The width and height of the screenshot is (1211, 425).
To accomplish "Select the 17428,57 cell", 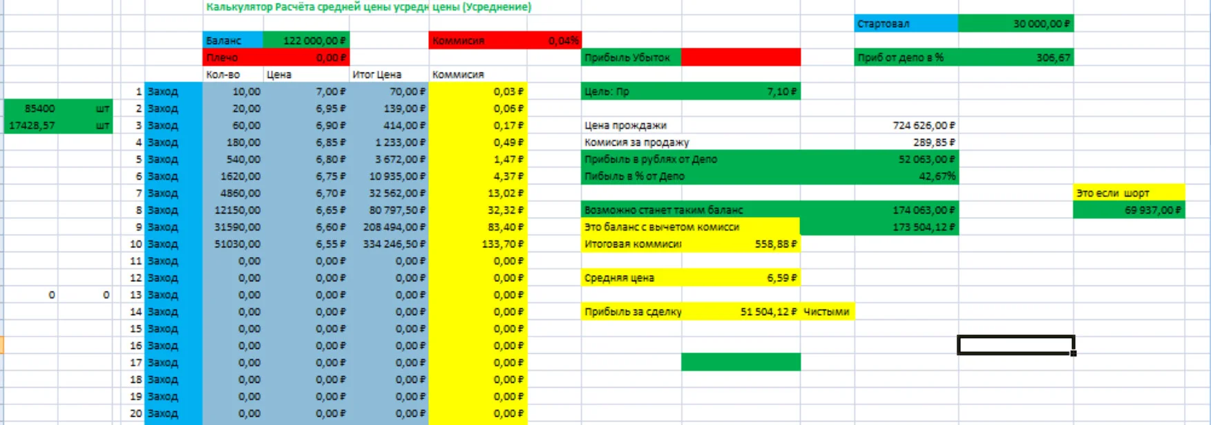I will click(31, 126).
